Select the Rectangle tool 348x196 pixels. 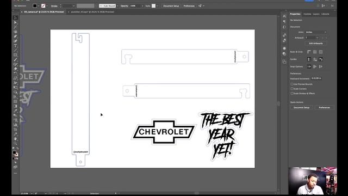(x=15, y=55)
